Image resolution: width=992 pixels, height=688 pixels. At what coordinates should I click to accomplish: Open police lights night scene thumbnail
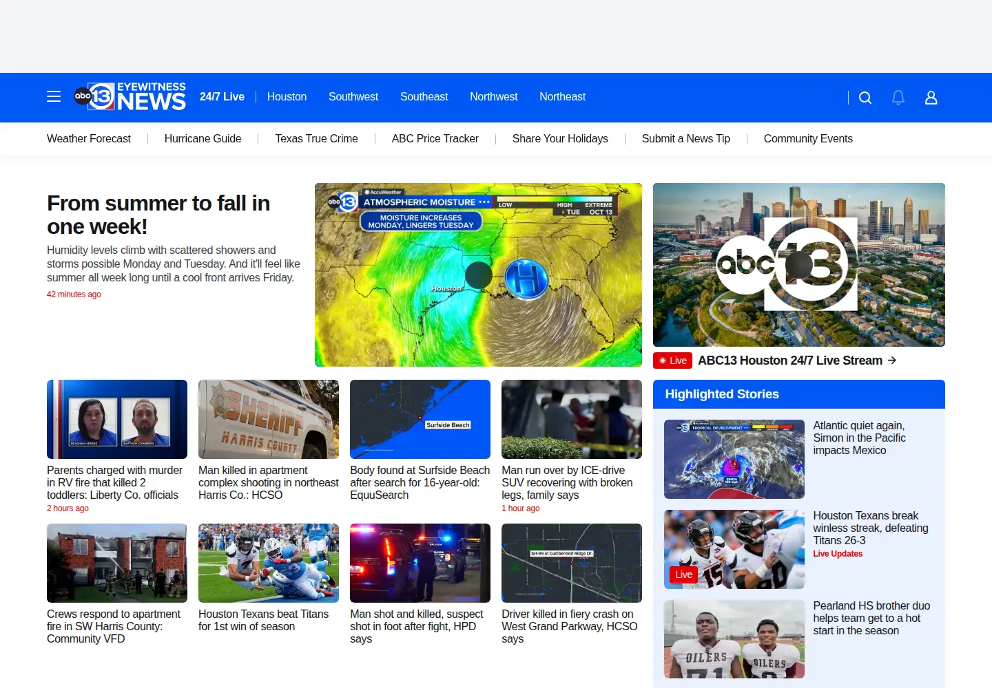point(420,563)
